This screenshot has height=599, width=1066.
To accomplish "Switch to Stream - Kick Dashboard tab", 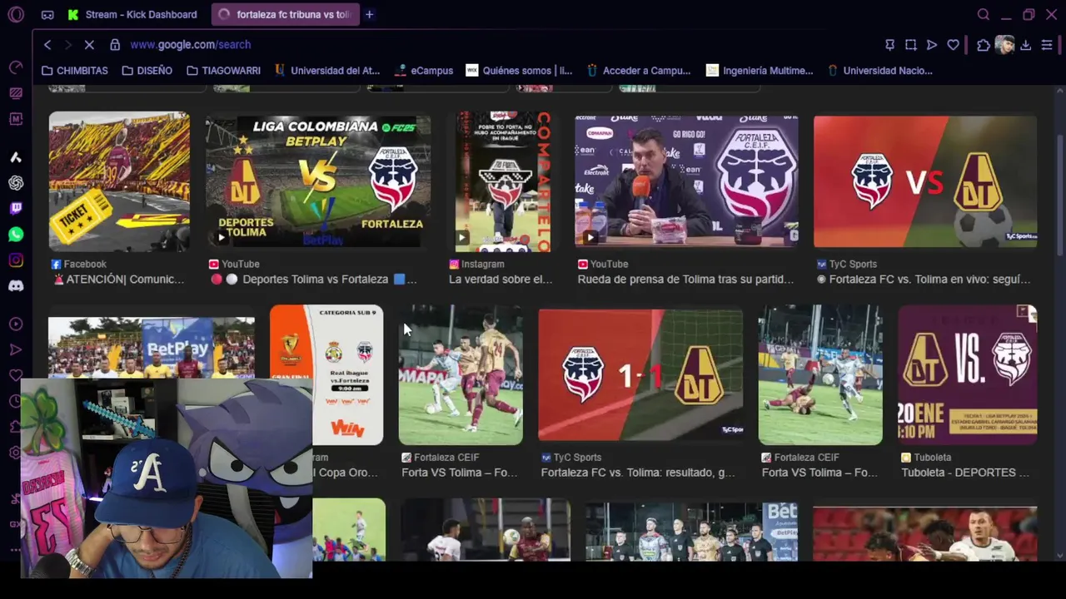I will coord(133,14).
